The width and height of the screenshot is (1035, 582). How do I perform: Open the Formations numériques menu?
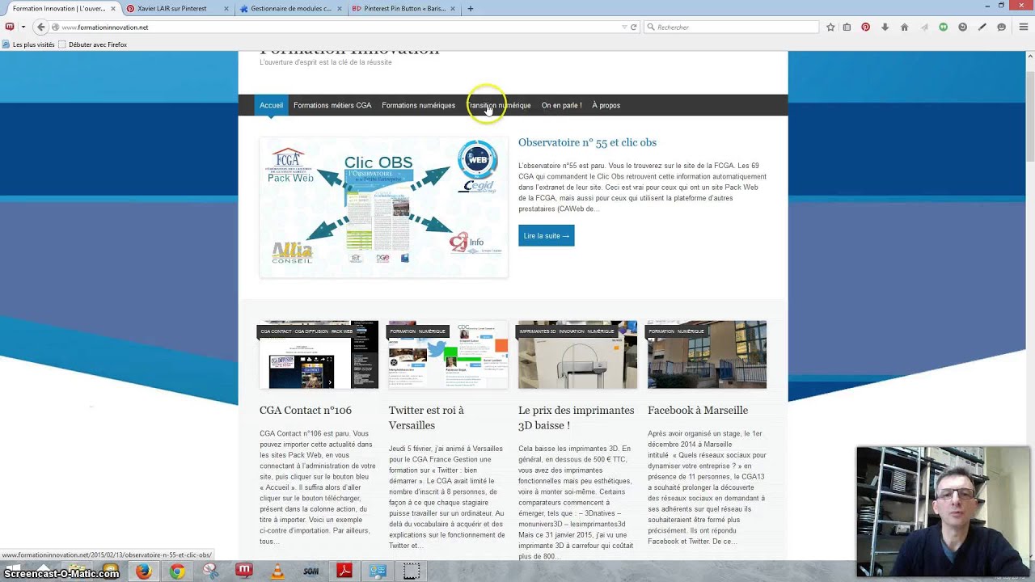tap(418, 105)
